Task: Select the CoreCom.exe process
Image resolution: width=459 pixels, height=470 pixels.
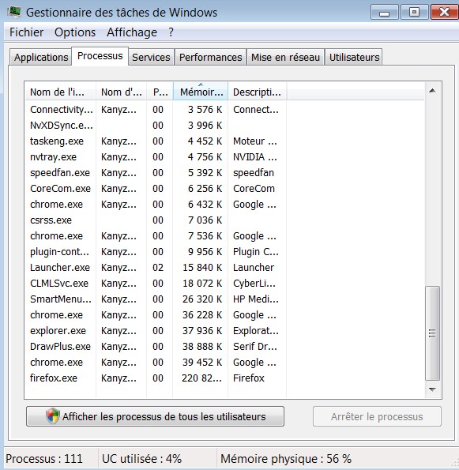Action: click(x=156, y=189)
